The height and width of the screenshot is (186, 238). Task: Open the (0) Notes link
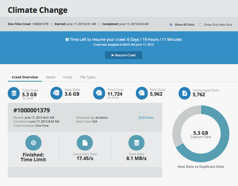146,117
